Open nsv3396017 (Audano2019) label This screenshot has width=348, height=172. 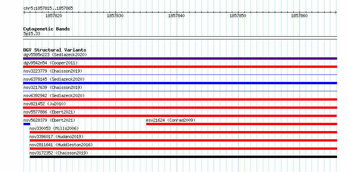pyautogui.click(x=56, y=137)
